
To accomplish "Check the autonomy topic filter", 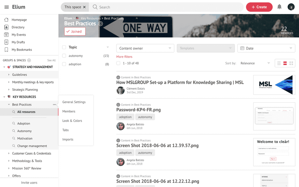I will click(64, 56).
